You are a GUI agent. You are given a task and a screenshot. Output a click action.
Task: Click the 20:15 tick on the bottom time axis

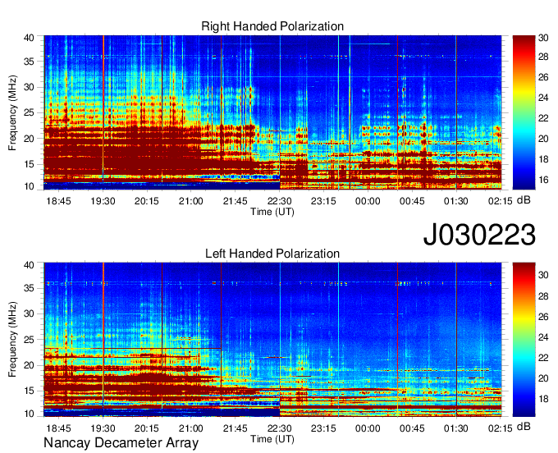coord(147,429)
